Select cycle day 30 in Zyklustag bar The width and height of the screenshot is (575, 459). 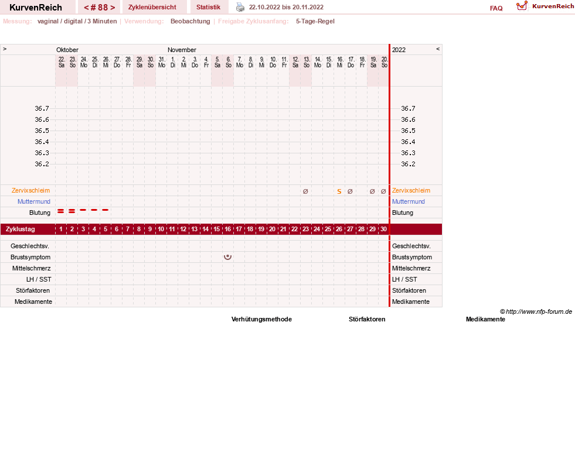click(383, 229)
